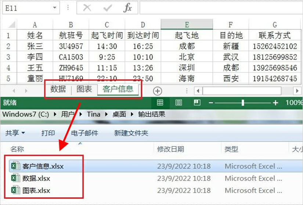Expand breadcrumb arrow after 桌面
Screen dimensions: 303x205
(x=132, y=114)
